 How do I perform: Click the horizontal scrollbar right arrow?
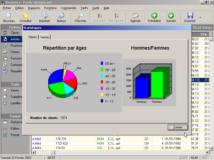[207, 153]
